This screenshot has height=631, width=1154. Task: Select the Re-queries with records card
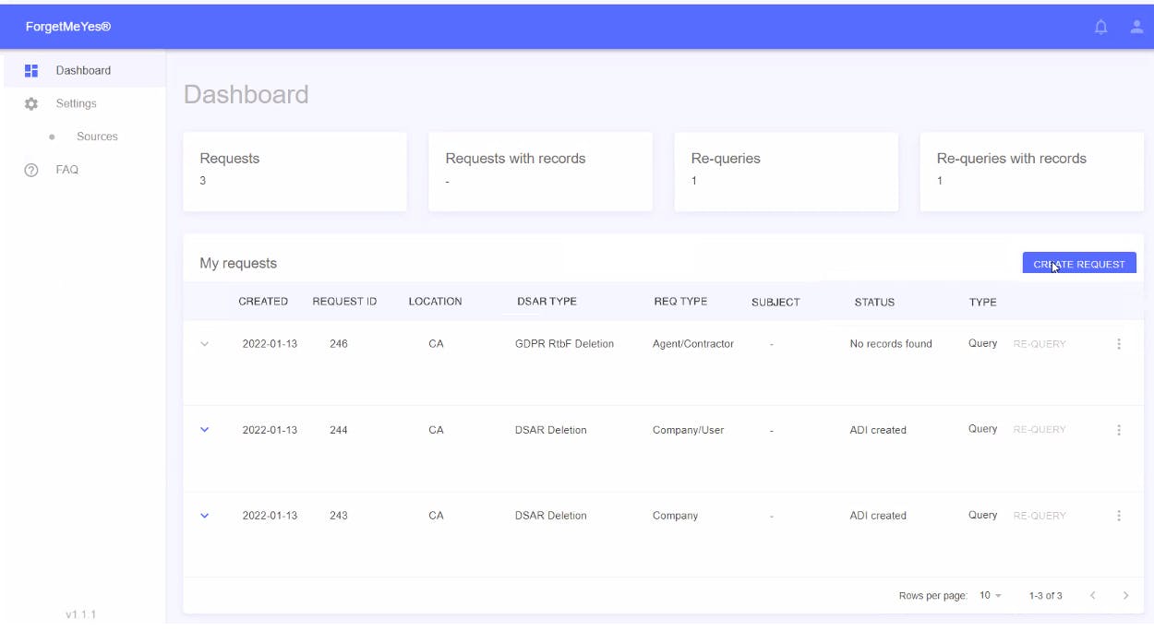[x=1032, y=172]
